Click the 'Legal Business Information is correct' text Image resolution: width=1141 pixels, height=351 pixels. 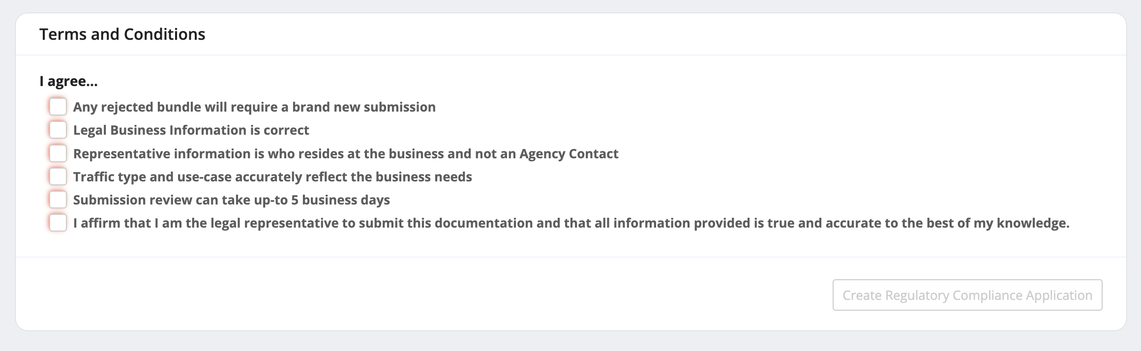(x=191, y=130)
